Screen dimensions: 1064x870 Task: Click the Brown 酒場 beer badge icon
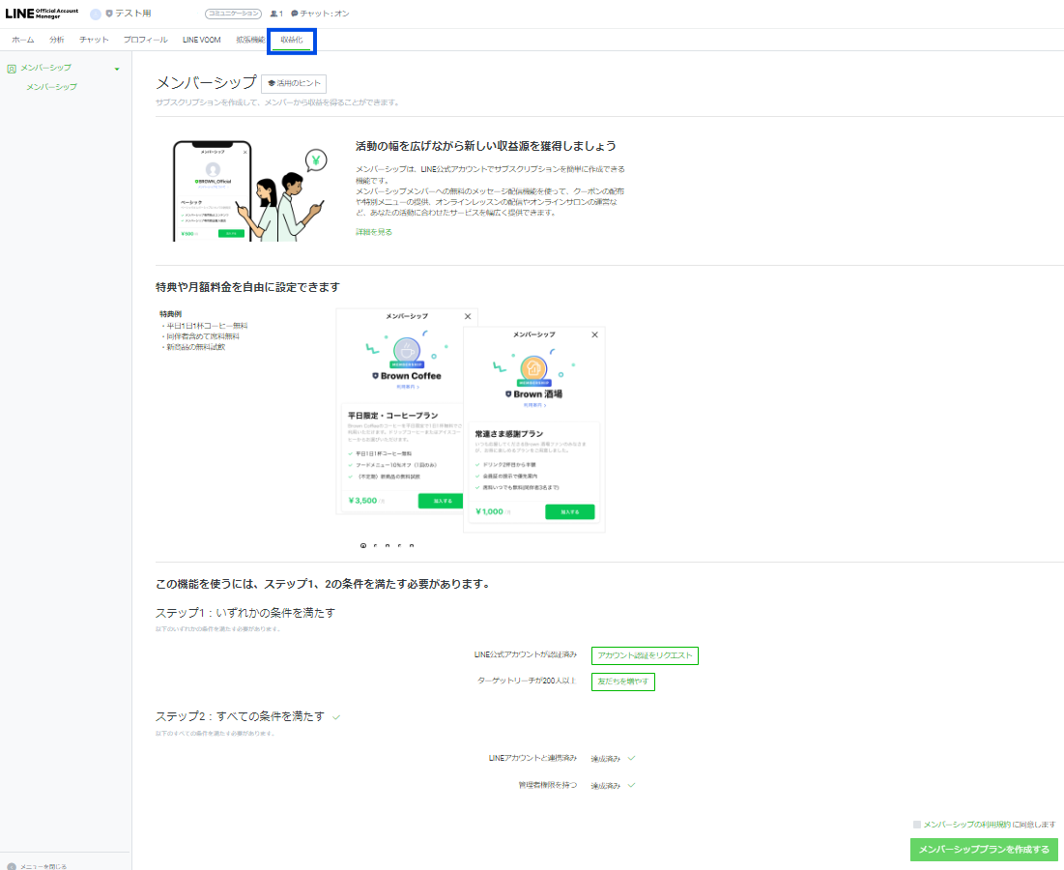tap(533, 369)
